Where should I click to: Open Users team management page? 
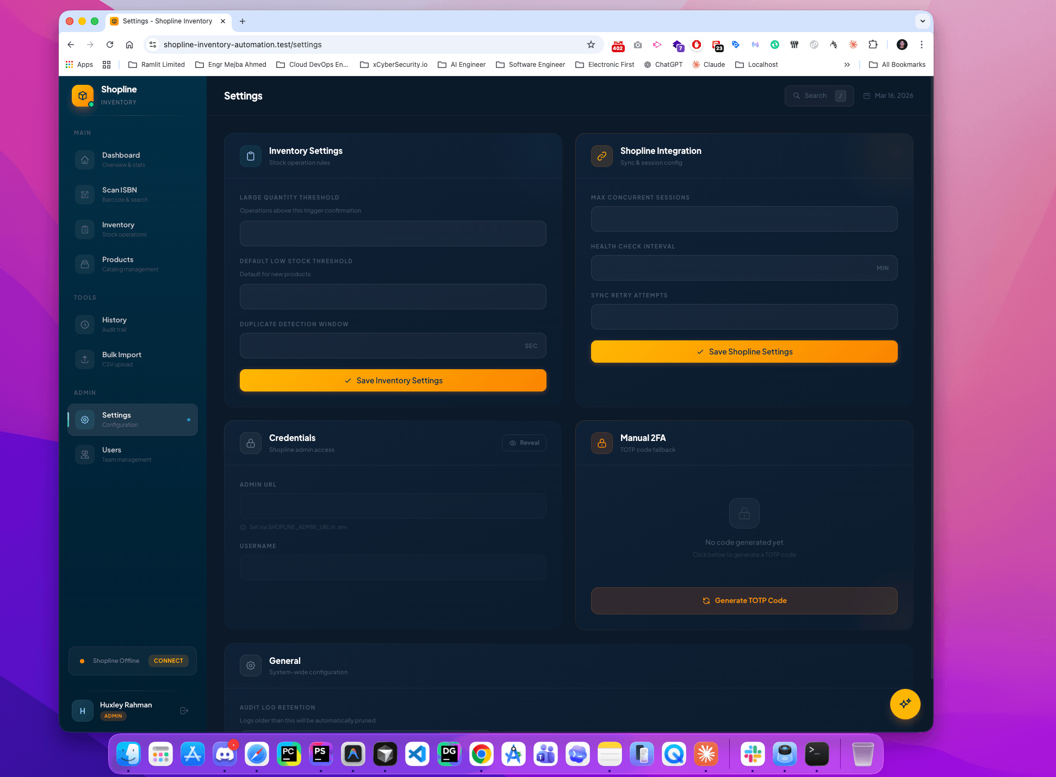pyautogui.click(x=112, y=454)
